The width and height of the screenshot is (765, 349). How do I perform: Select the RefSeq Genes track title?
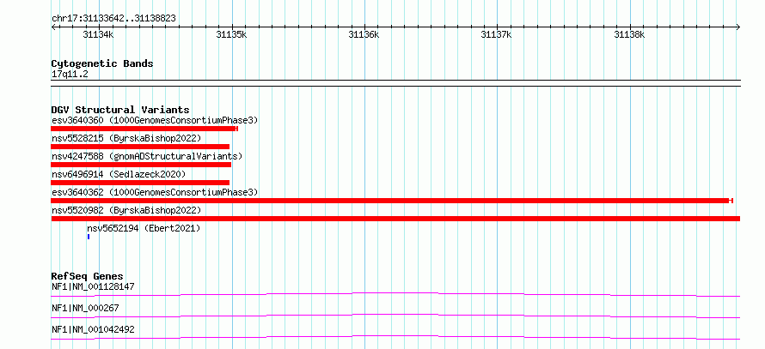pyautogui.click(x=88, y=276)
